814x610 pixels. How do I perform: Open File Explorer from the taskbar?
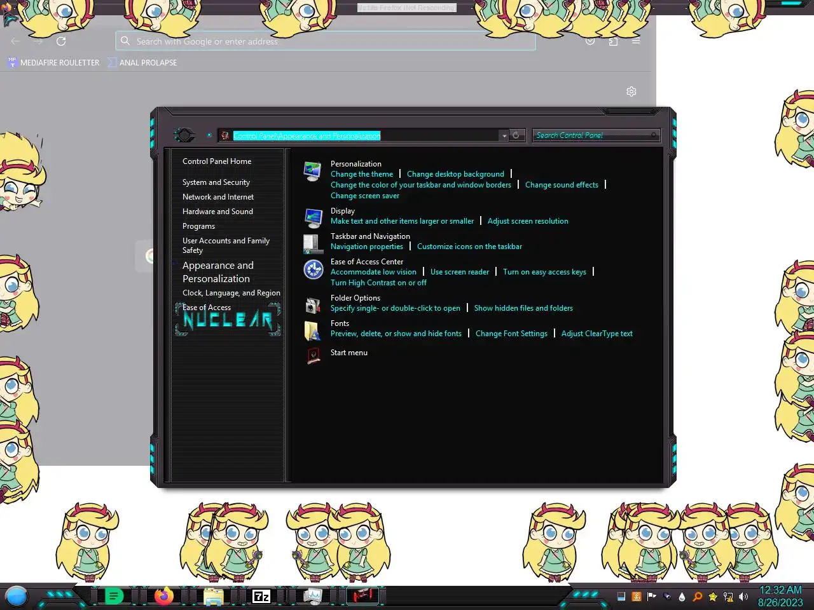click(214, 597)
